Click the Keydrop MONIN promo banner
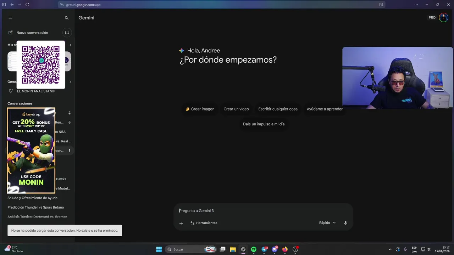Image resolution: width=454 pixels, height=255 pixels. tap(31, 151)
